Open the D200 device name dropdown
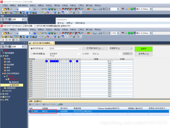 coord(79,49)
